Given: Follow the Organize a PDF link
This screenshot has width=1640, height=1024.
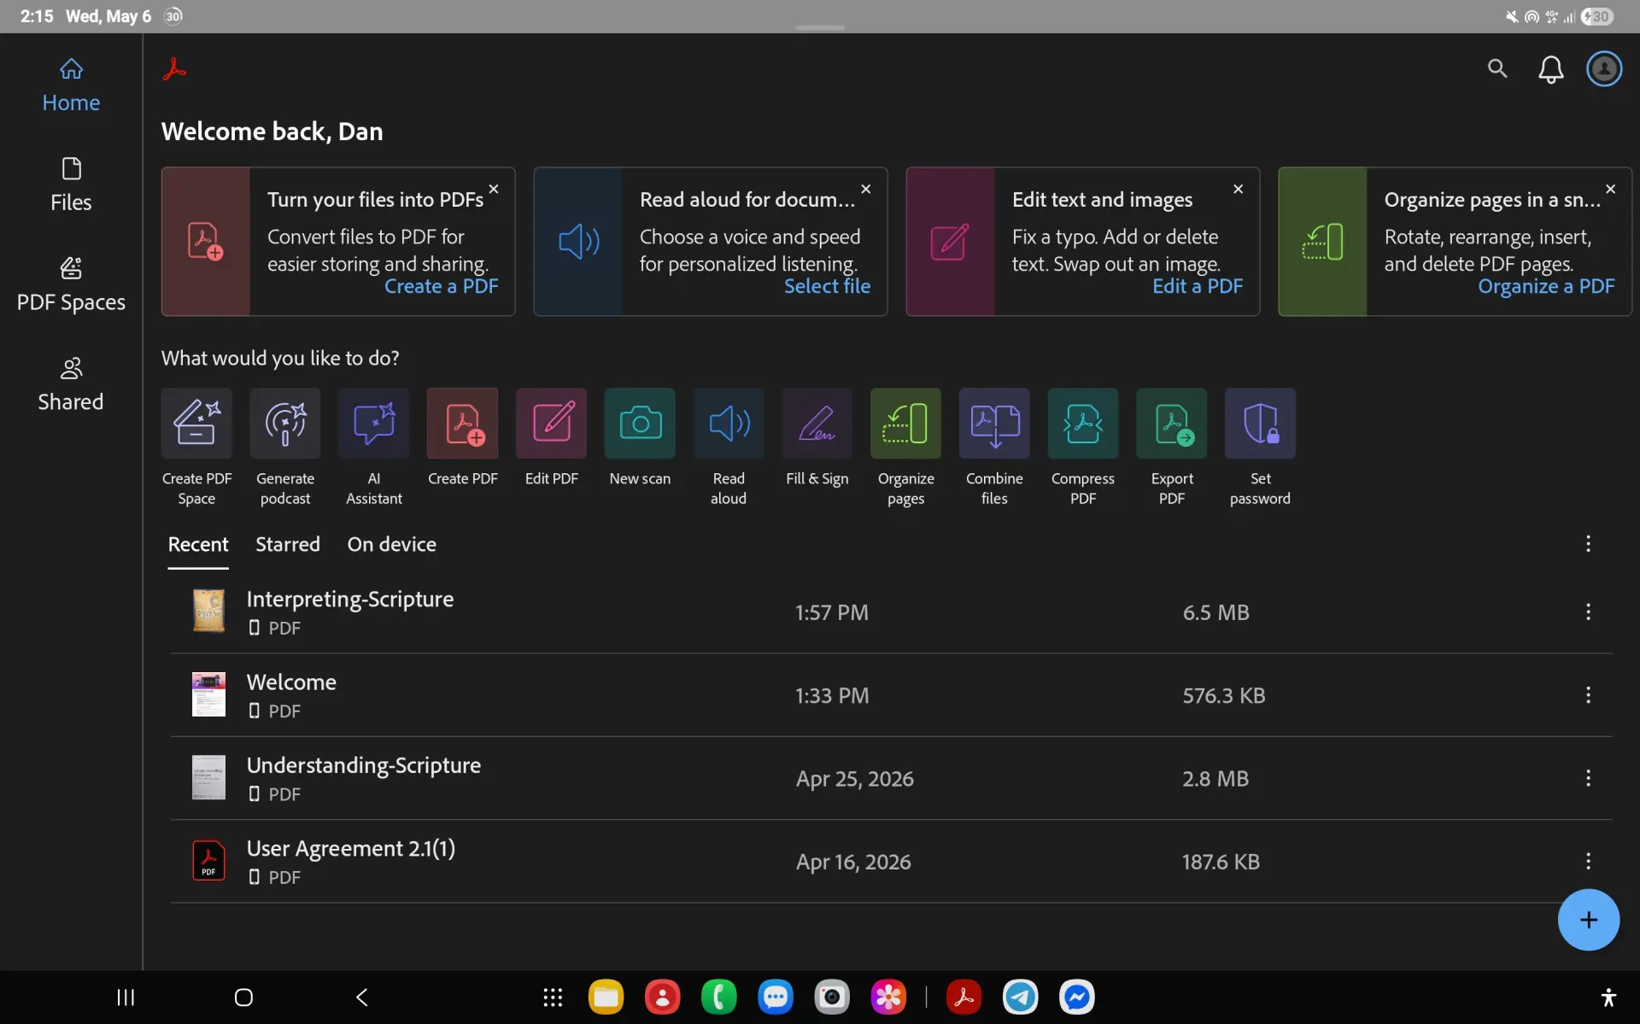Looking at the screenshot, I should [x=1546, y=286].
